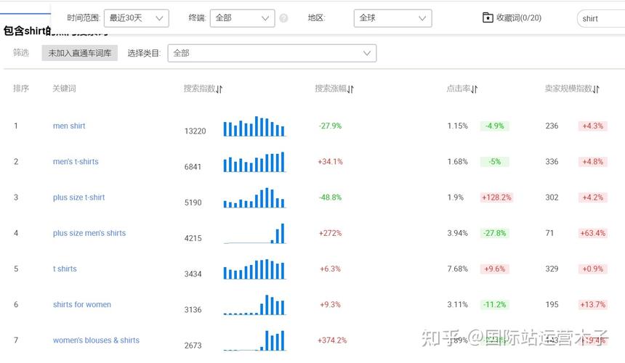Viewport: 625px width, 363px height.
Task: Click the 收藏词 folder star icon
Action: click(488, 17)
